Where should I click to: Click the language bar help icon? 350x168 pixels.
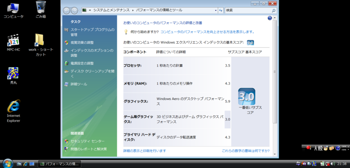(x=338, y=148)
